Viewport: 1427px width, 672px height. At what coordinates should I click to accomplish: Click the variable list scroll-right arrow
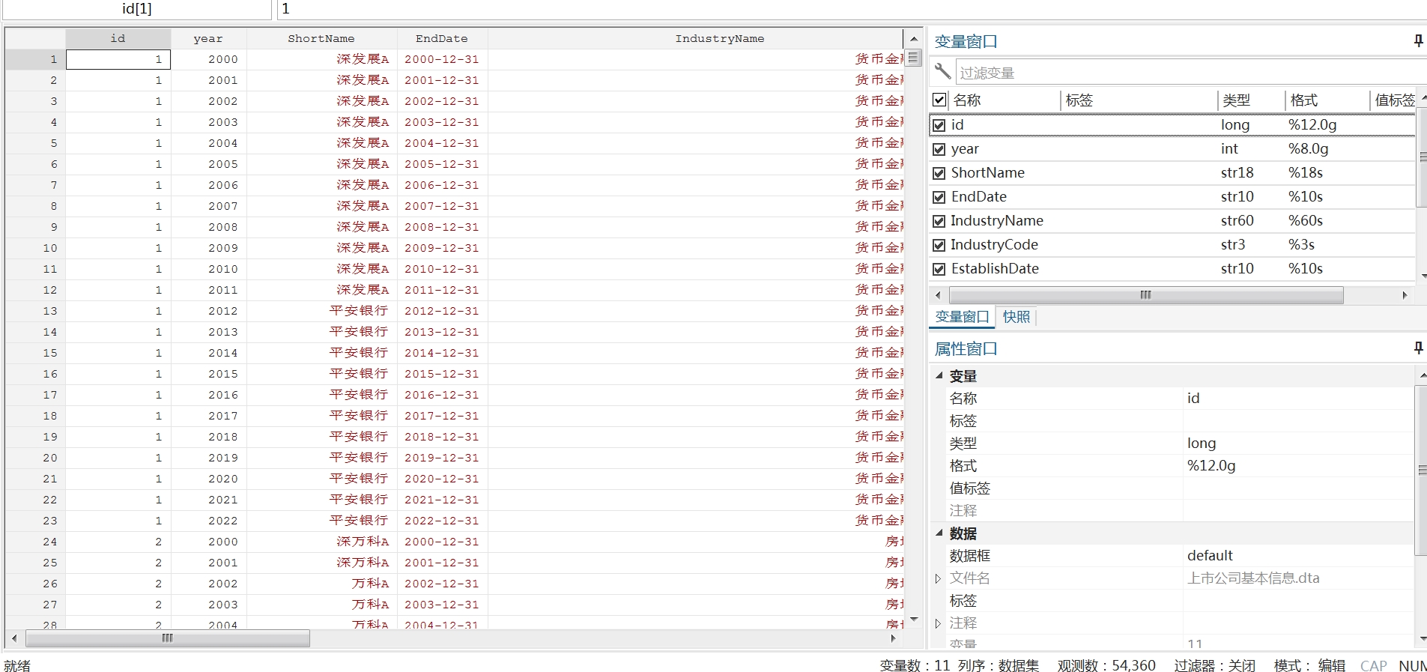pyautogui.click(x=1405, y=295)
